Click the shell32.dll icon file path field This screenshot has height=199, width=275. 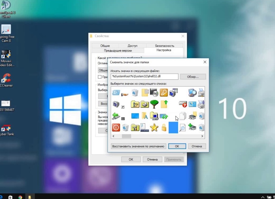point(144,76)
